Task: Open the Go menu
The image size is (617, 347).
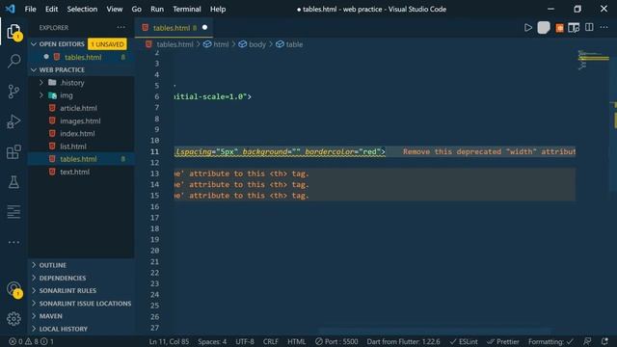Action: point(137,9)
